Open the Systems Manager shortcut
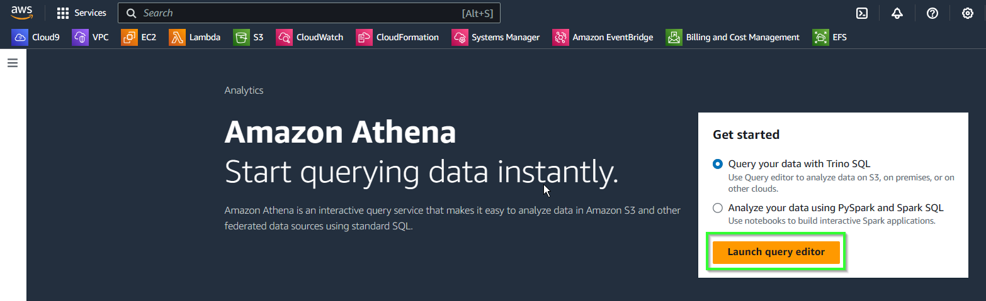This screenshot has height=301, width=986. pos(496,38)
